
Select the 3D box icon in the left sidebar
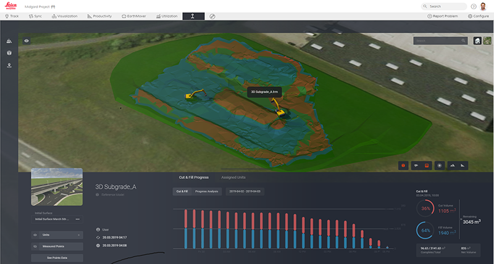pyautogui.click(x=9, y=53)
